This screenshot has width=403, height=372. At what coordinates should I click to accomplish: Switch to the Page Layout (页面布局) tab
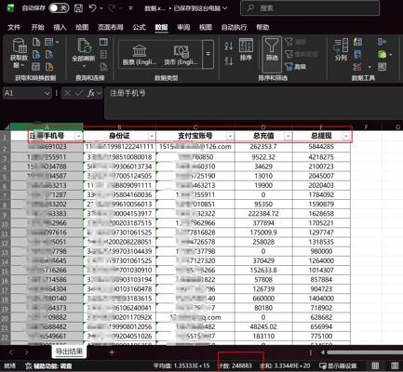[111, 27]
